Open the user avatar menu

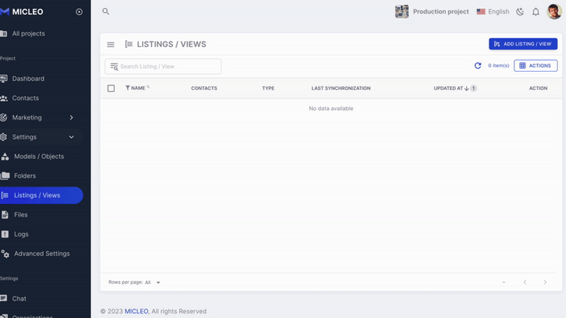click(554, 11)
